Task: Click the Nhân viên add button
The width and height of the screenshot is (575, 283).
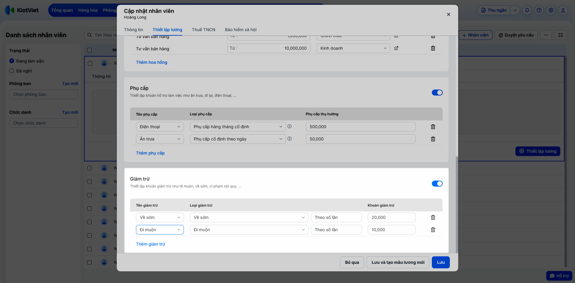Action: coord(475,35)
